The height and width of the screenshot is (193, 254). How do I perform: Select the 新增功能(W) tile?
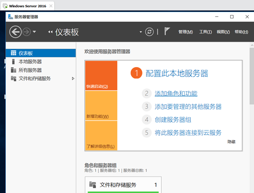101,106
